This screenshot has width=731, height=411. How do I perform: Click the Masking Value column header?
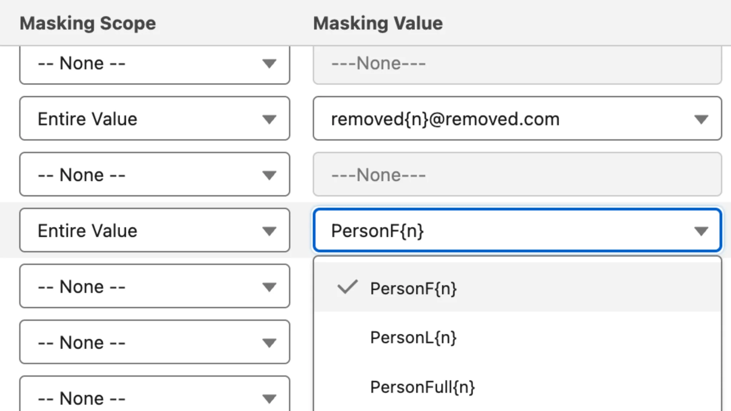(378, 23)
